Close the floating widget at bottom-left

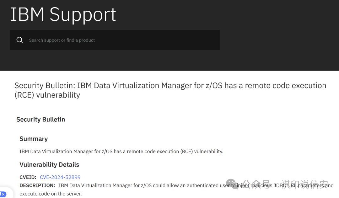pyautogui.click(x=3, y=194)
